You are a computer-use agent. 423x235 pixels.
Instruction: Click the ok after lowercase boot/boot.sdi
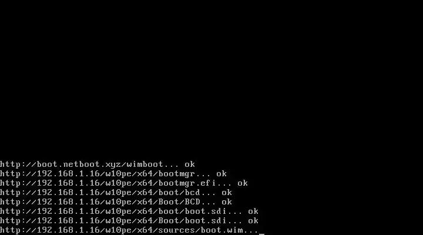(253, 211)
